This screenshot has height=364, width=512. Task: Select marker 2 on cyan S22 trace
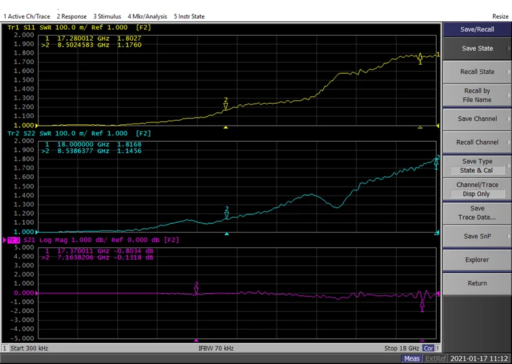pos(227,212)
